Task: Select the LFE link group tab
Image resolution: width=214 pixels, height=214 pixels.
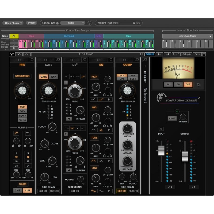Action: click(99, 36)
